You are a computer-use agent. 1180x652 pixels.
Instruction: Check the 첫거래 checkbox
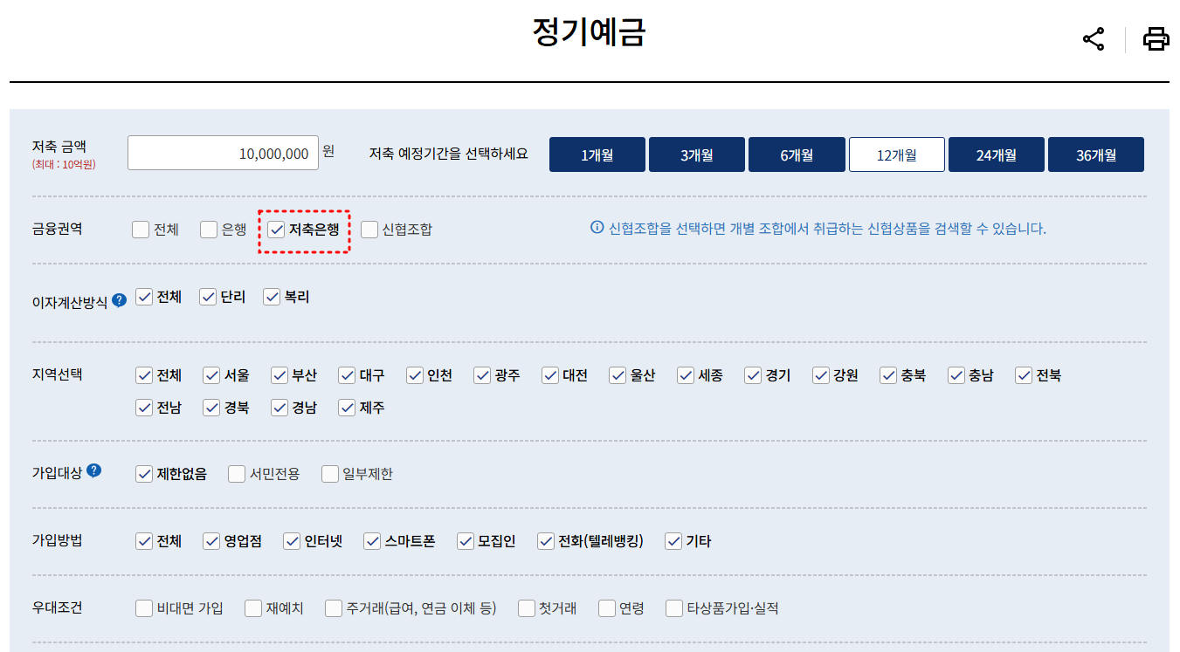click(x=526, y=608)
